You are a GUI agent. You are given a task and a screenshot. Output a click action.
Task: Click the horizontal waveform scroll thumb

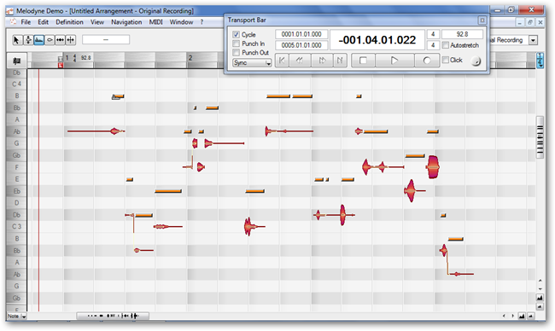(113, 316)
